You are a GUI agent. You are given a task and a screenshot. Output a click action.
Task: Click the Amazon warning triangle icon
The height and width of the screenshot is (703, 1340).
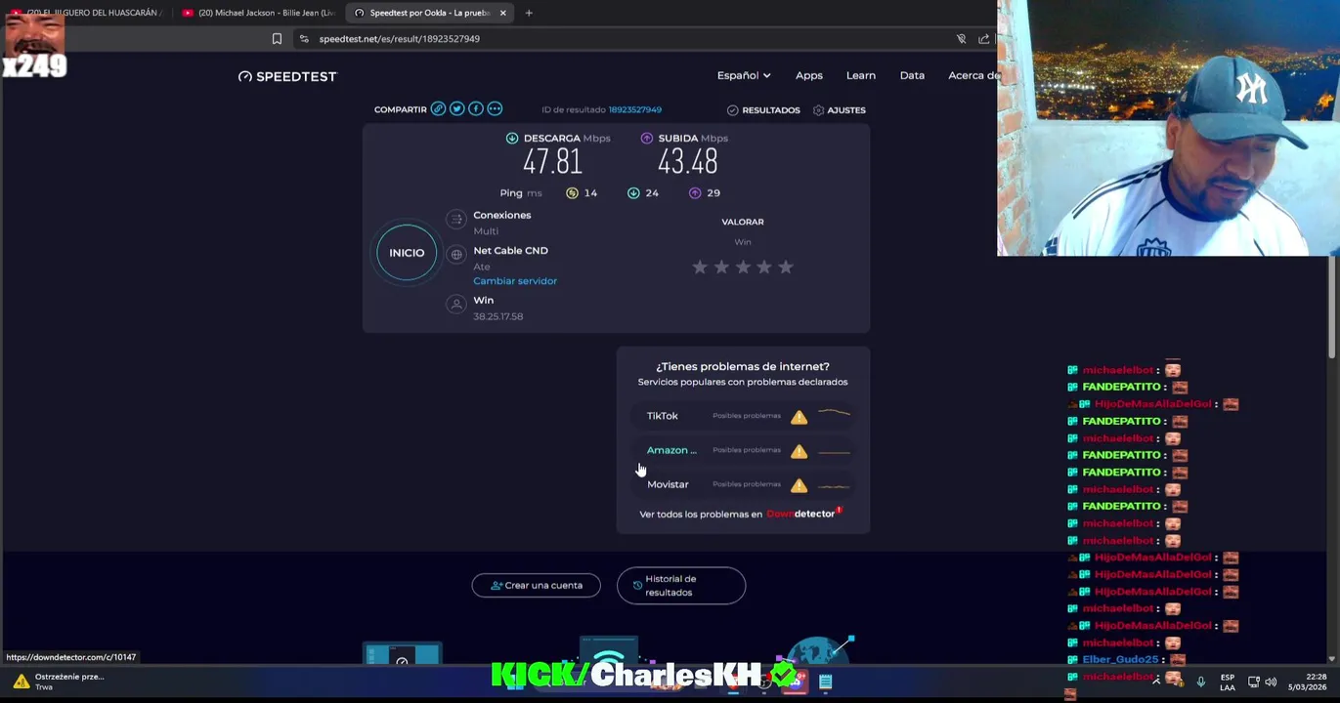[x=799, y=451]
